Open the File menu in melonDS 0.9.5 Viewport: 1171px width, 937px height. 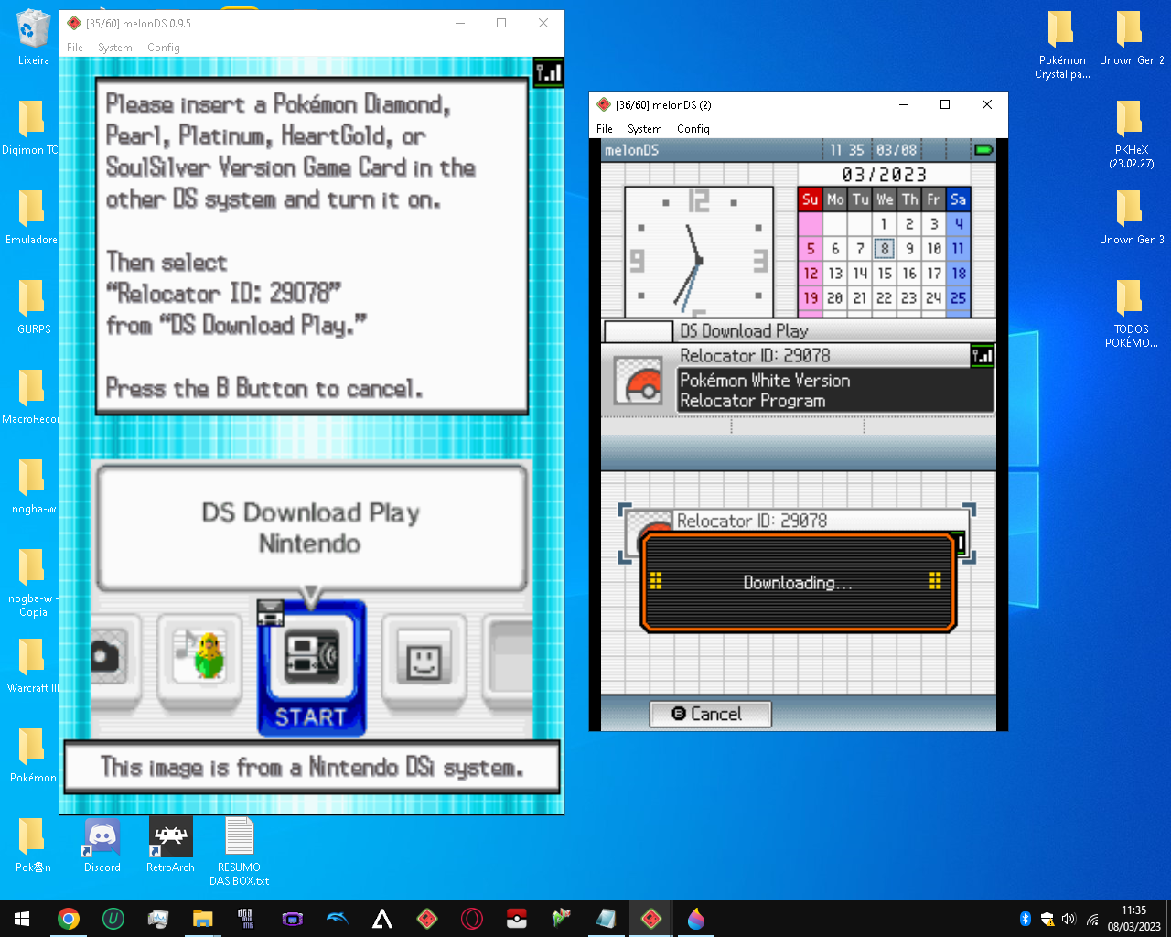(x=75, y=48)
